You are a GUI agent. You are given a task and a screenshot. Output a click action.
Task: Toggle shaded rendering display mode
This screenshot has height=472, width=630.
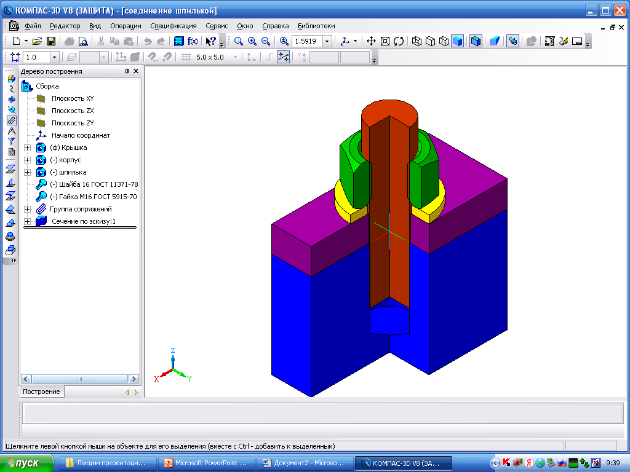pyautogui.click(x=457, y=41)
